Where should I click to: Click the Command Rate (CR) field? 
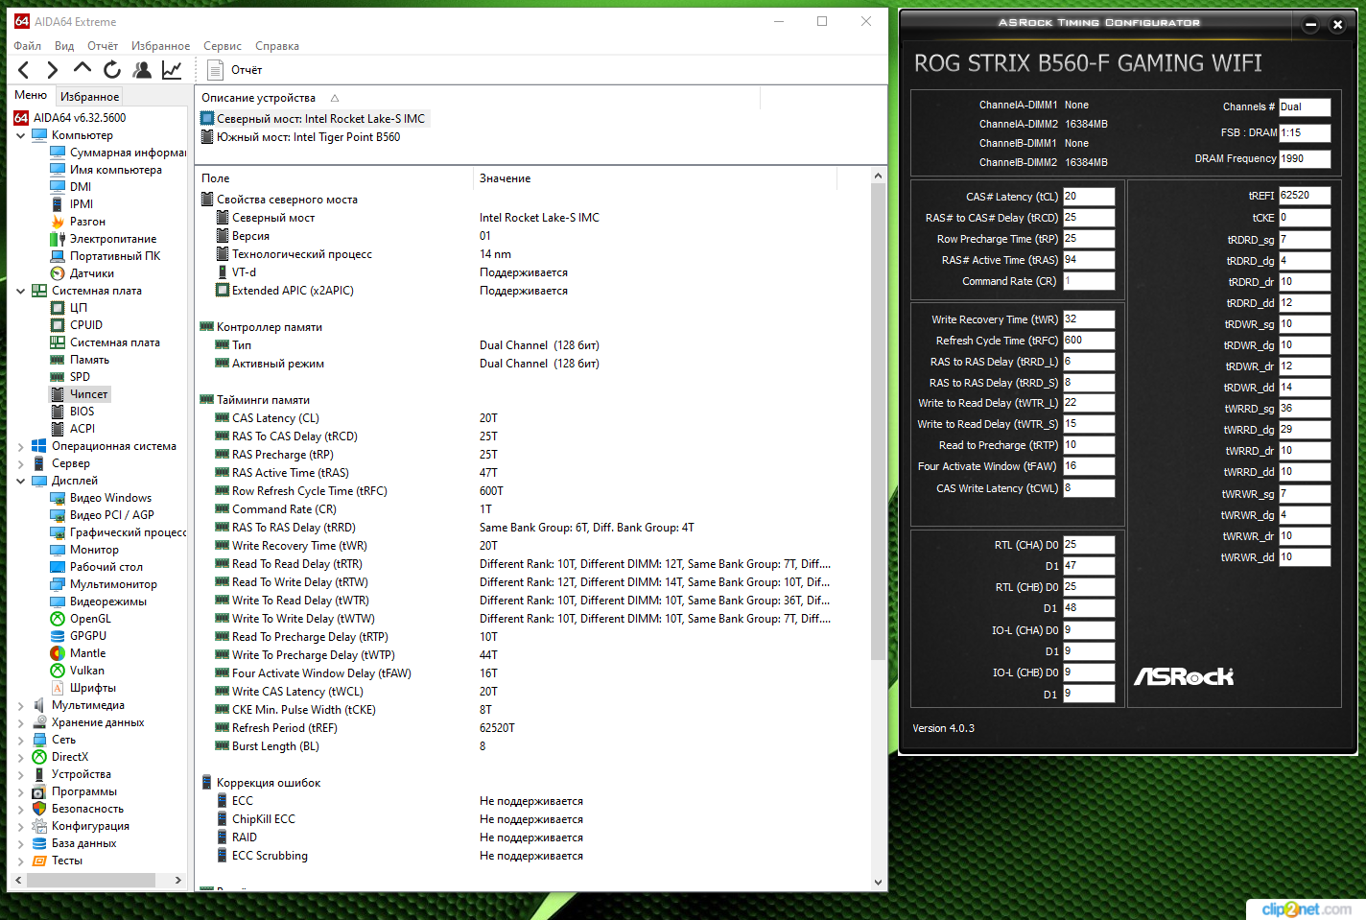1089,281
